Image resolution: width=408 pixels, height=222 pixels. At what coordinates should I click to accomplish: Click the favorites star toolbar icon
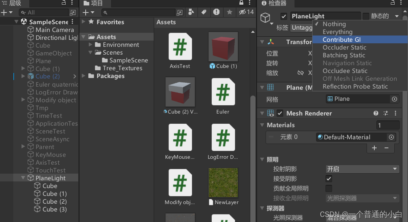coord(230,12)
